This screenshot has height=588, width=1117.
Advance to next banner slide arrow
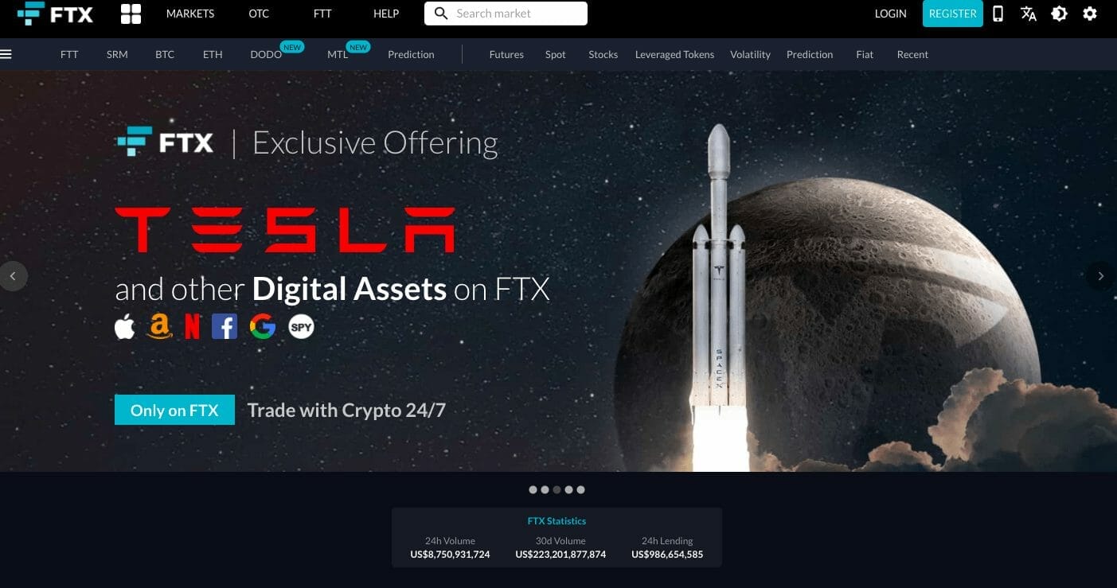tap(1101, 276)
